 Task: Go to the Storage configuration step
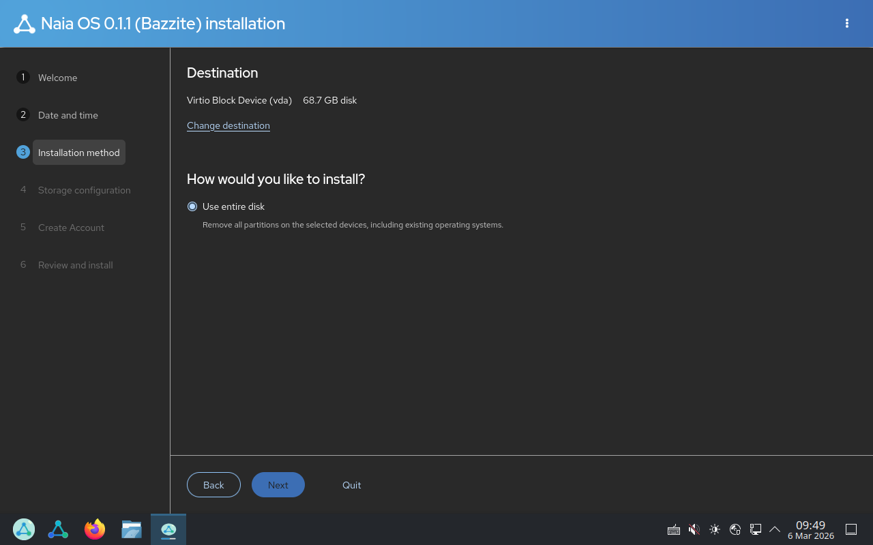pyautogui.click(x=84, y=190)
